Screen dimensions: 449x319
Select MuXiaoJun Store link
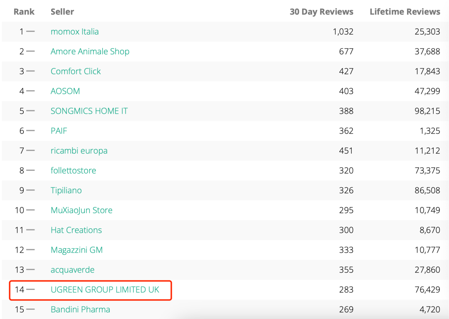tap(81, 210)
